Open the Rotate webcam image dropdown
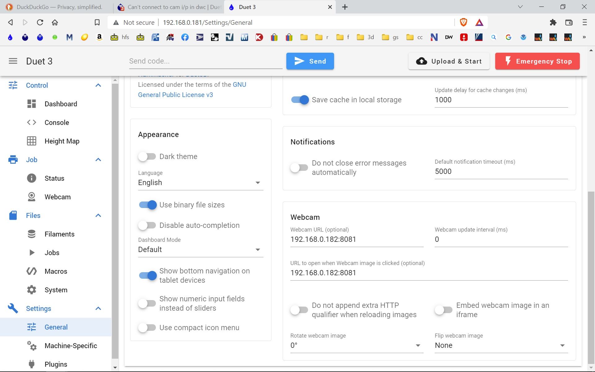The image size is (595, 372). [x=357, y=345]
